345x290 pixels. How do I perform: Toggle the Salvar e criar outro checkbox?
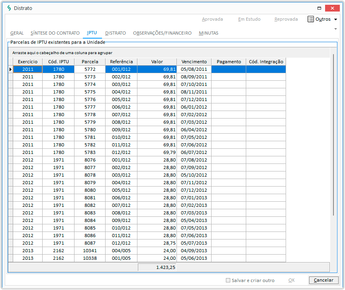point(228,280)
